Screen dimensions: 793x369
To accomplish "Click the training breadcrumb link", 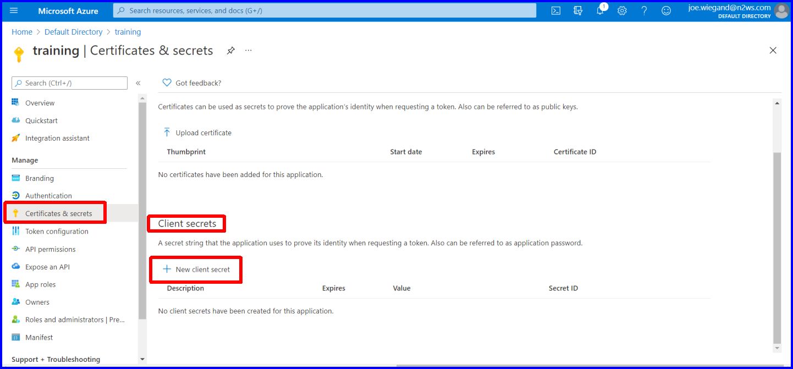I will (x=128, y=32).
